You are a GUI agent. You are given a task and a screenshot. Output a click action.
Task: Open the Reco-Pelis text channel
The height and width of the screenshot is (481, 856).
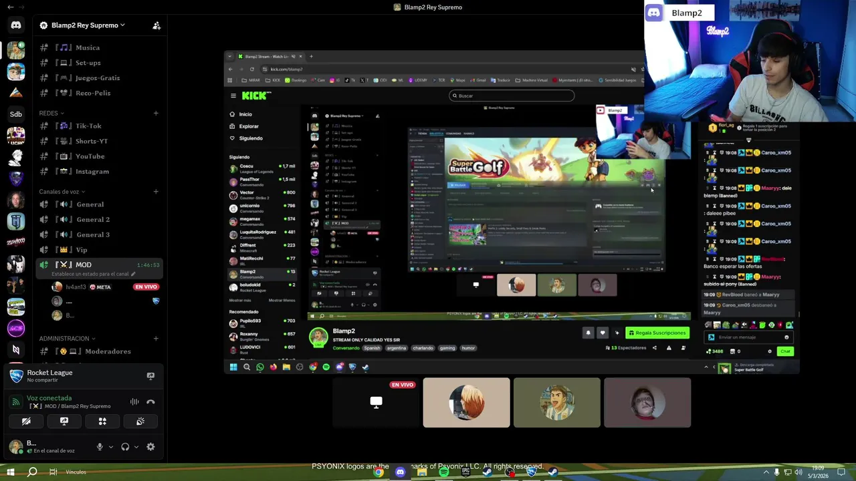[99, 93]
